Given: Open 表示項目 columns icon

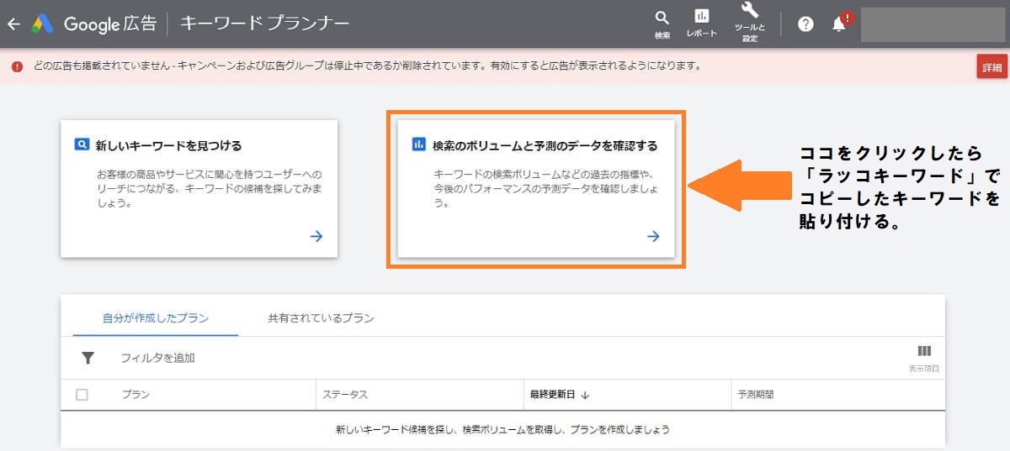Looking at the screenshot, I should click(x=924, y=358).
